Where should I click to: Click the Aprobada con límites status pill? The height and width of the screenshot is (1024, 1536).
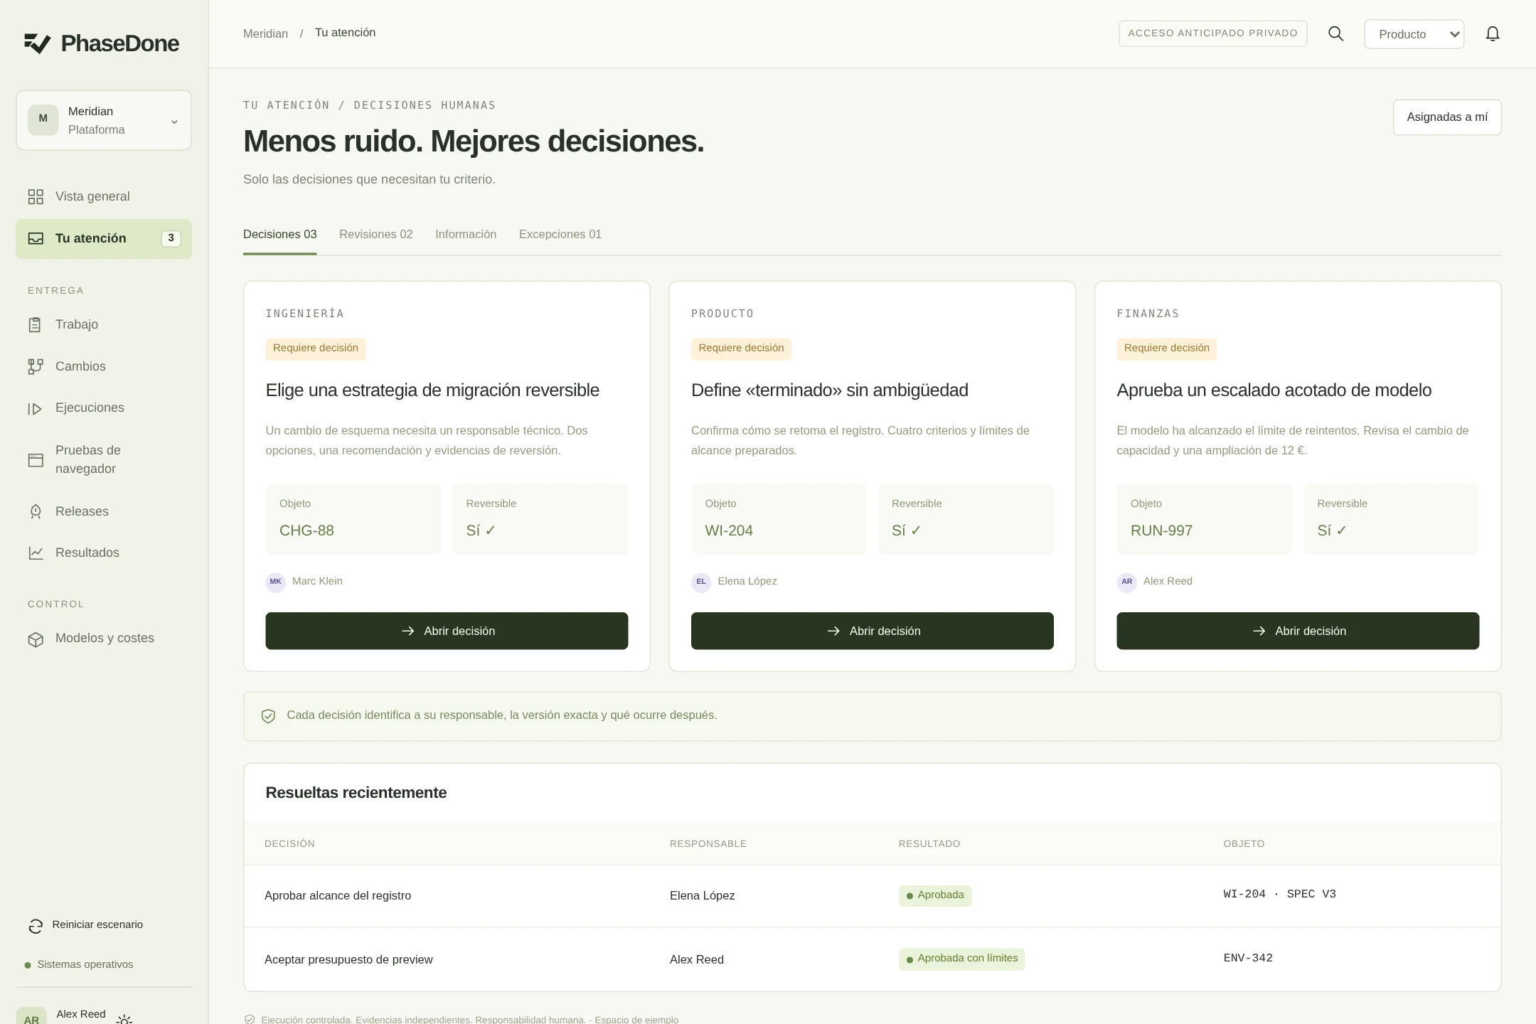point(961,959)
